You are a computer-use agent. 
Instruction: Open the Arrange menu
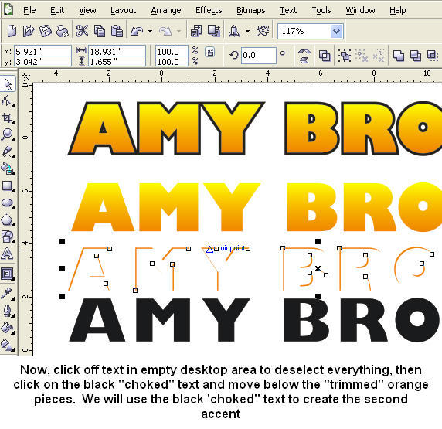point(166,11)
